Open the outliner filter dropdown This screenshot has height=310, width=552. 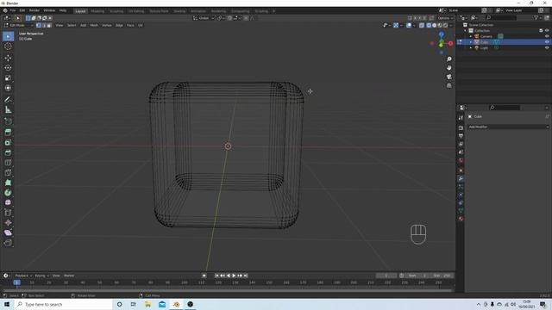click(537, 17)
